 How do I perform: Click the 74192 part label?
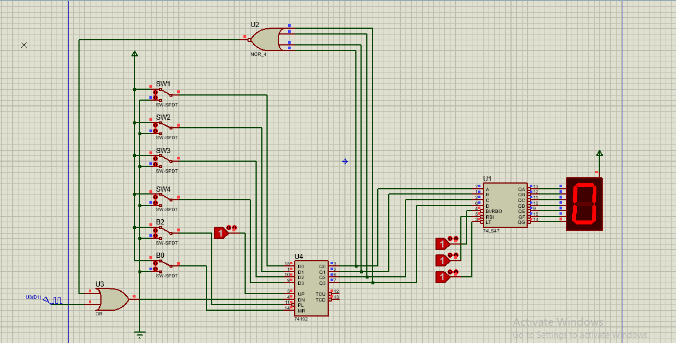[x=301, y=319]
